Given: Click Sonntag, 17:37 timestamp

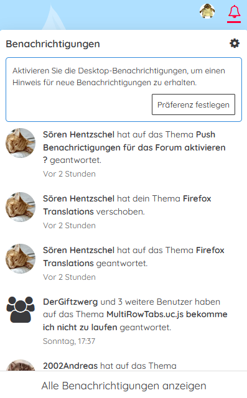Looking at the screenshot, I should [x=69, y=341].
